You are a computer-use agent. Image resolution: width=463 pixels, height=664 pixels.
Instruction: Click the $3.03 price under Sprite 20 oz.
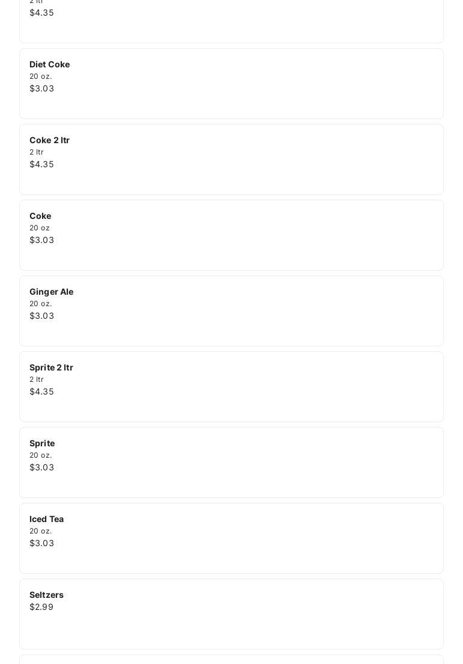pos(41,467)
